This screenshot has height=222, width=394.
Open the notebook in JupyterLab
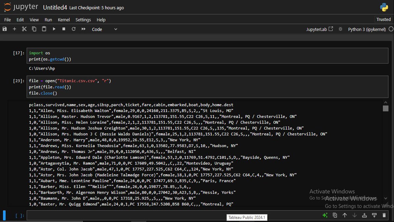point(319,29)
